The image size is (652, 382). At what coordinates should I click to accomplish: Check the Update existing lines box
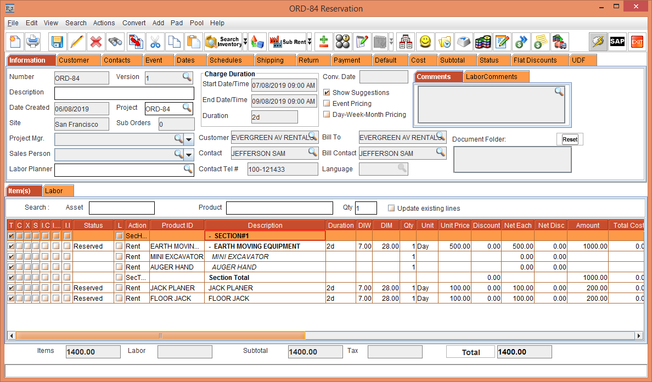click(391, 209)
